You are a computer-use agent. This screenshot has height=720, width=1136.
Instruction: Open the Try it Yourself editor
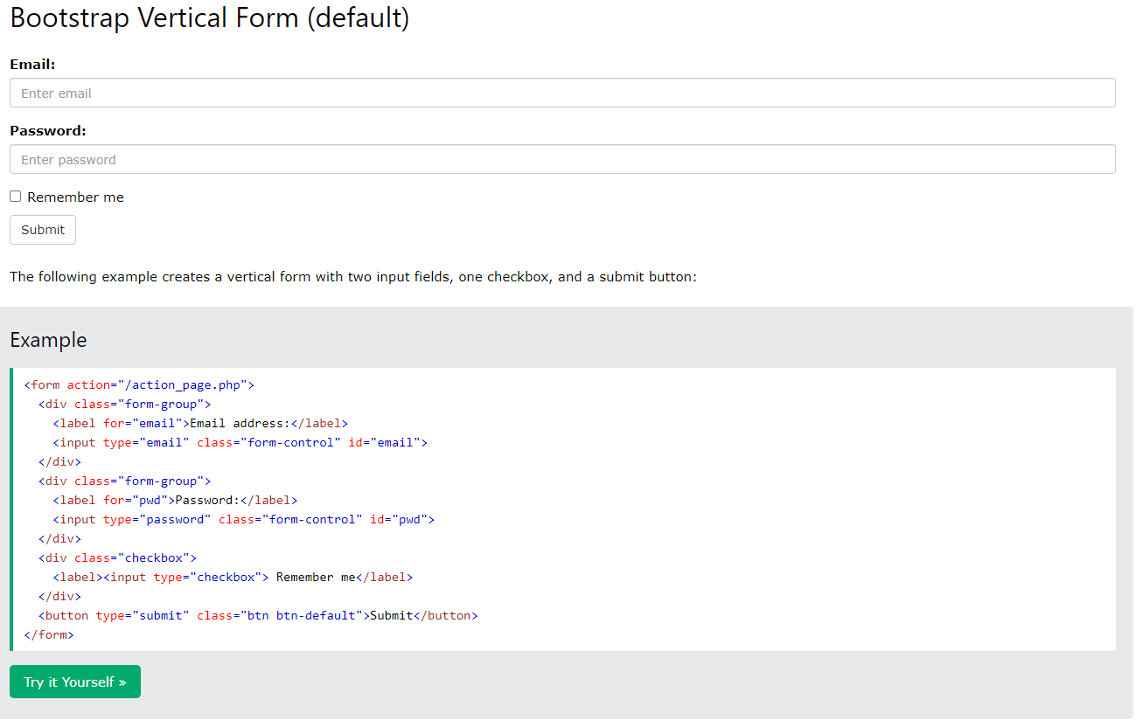75,682
